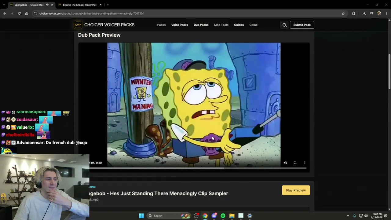Bookmark this page with the star icon
Image resolution: width=391 pixels, height=220 pixels.
tap(343, 13)
